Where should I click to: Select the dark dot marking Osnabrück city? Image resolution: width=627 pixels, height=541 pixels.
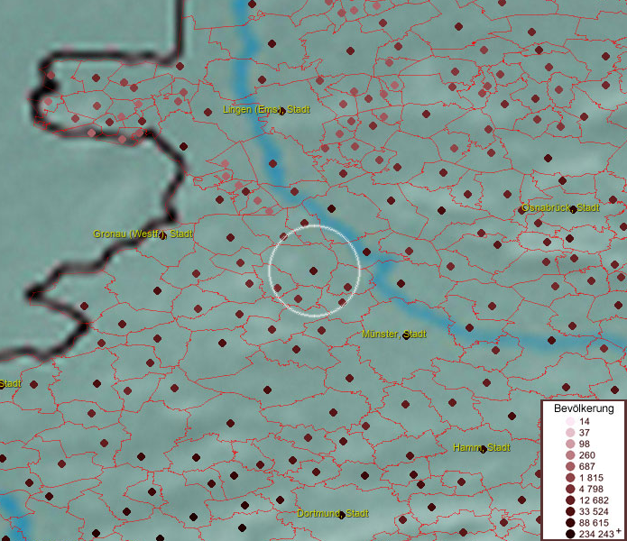click(x=574, y=209)
